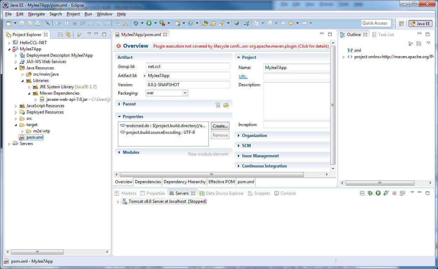438x269 pixels.
Task: Click the green Start server icon in Servers view
Action: (378, 193)
